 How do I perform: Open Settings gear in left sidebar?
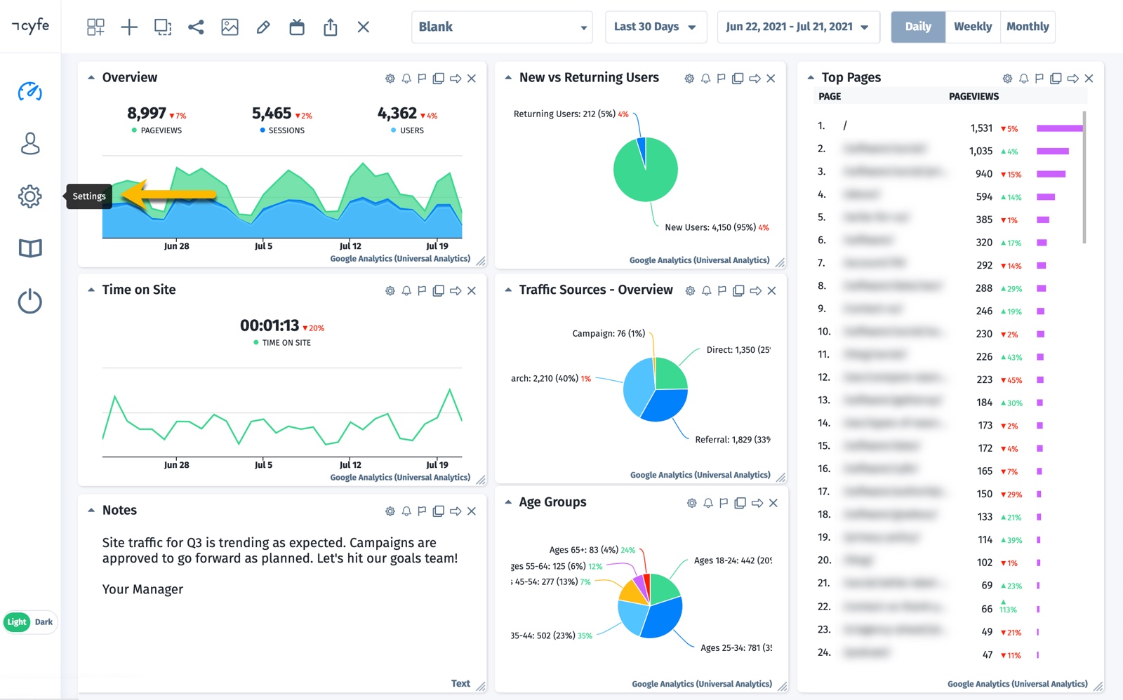coord(30,196)
